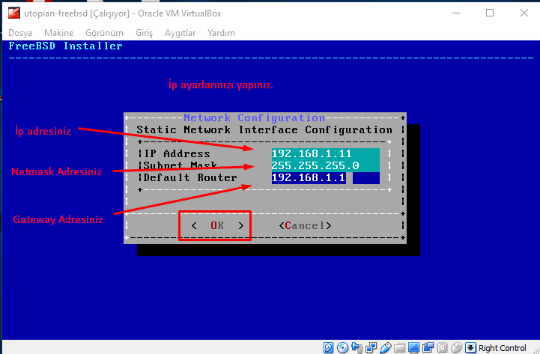
Task: Click the audio status icon
Action: click(x=357, y=348)
